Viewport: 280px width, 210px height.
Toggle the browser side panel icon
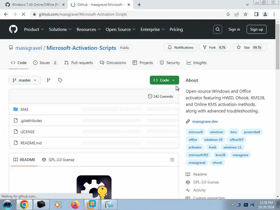(x=256, y=14)
